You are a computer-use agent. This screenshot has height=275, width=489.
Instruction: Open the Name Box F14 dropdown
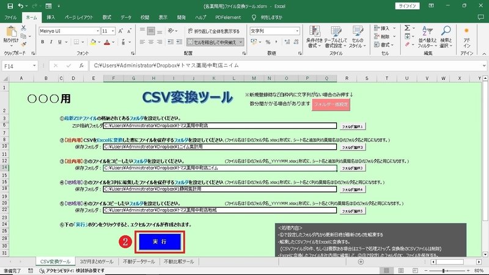[34, 66]
